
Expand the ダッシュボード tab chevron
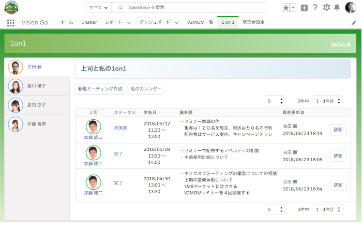coord(177,23)
